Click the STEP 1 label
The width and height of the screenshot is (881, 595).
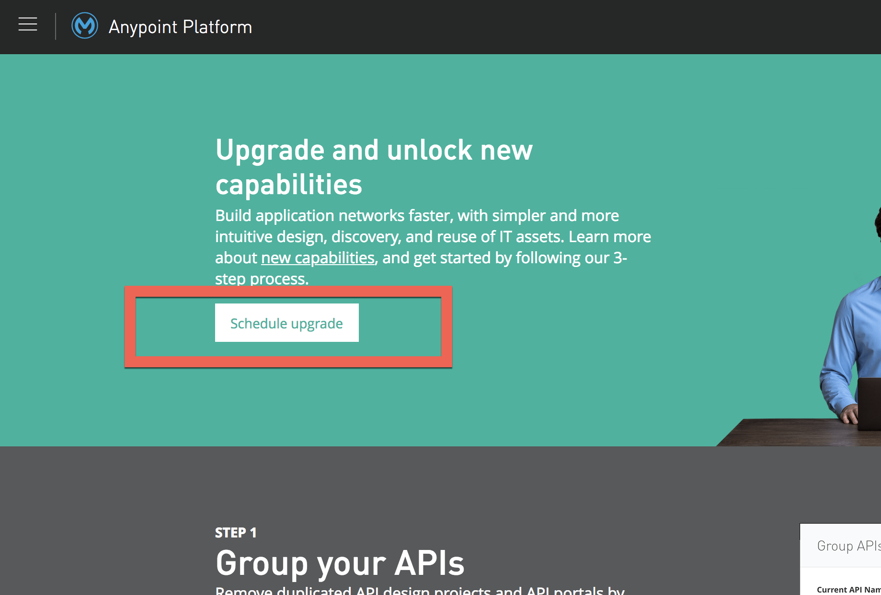(x=236, y=532)
